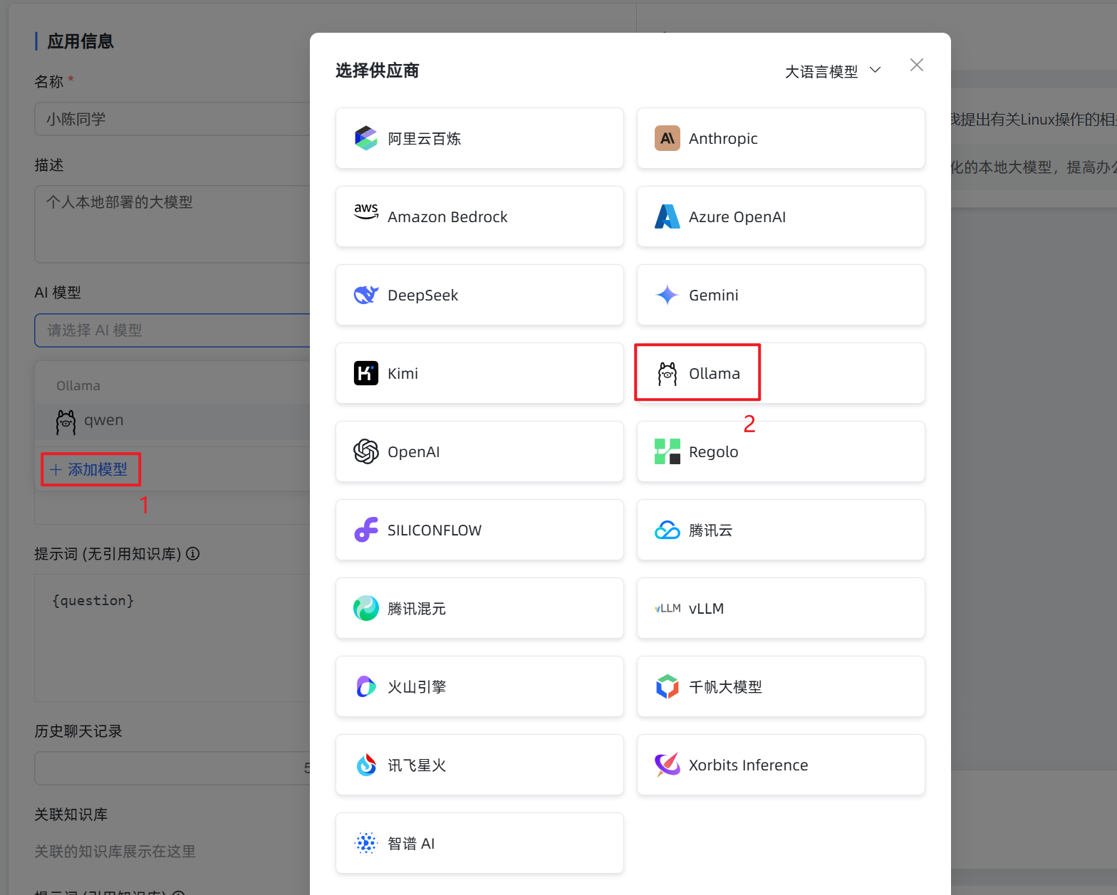Click the Anthropic logo icon

pyautogui.click(x=667, y=138)
